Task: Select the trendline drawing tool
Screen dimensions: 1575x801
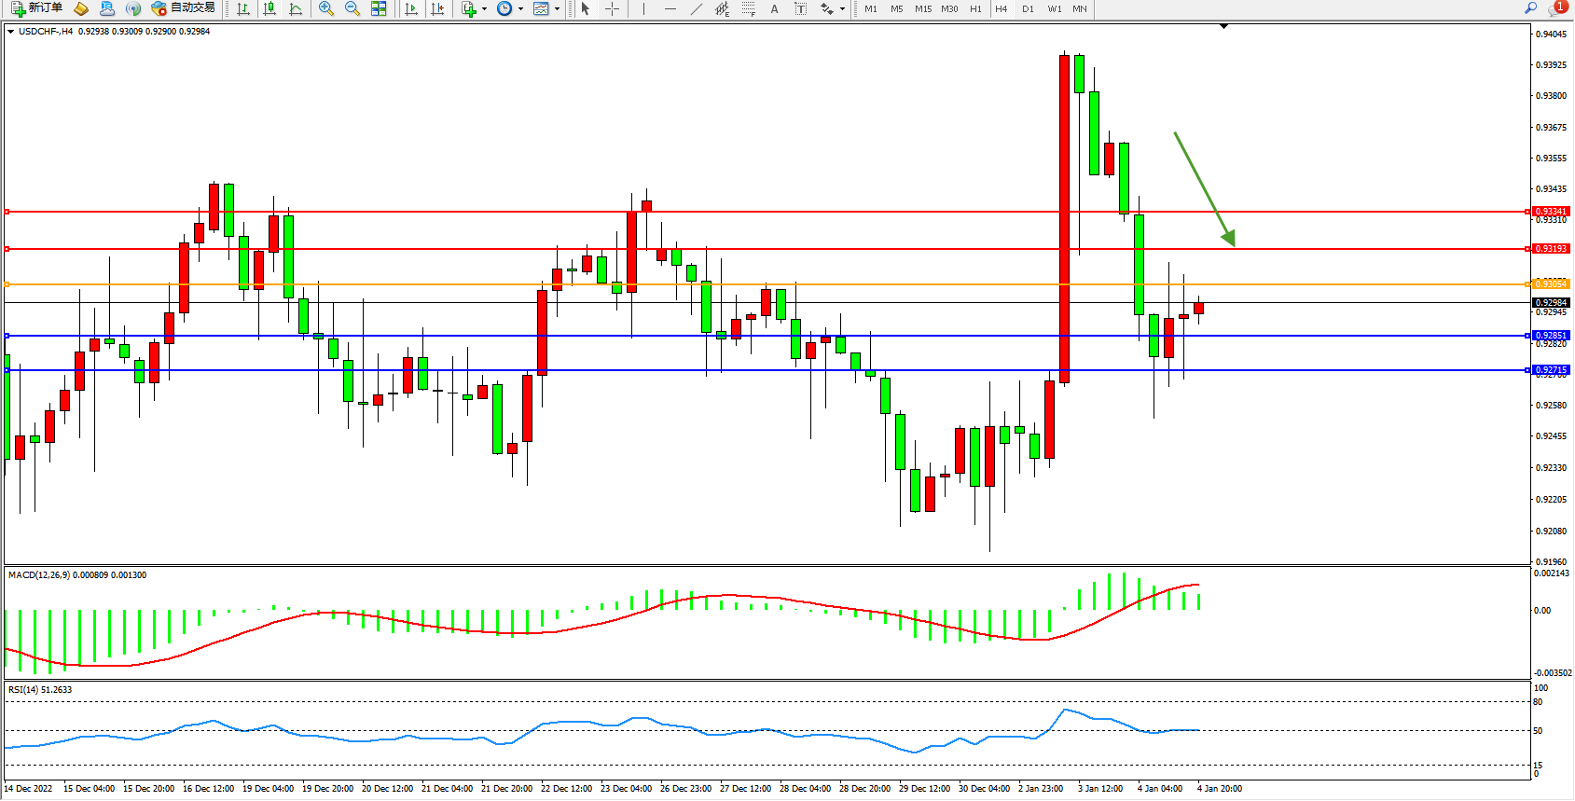Action: pyautogui.click(x=696, y=8)
